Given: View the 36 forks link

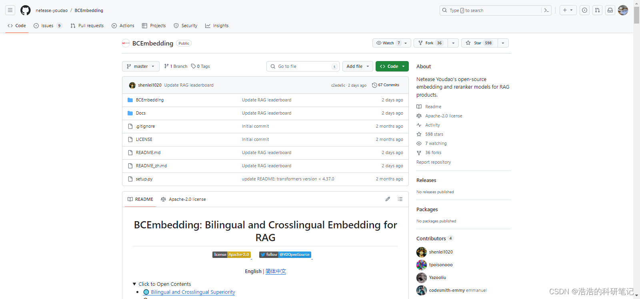Looking at the screenshot, I should pyautogui.click(x=433, y=152).
